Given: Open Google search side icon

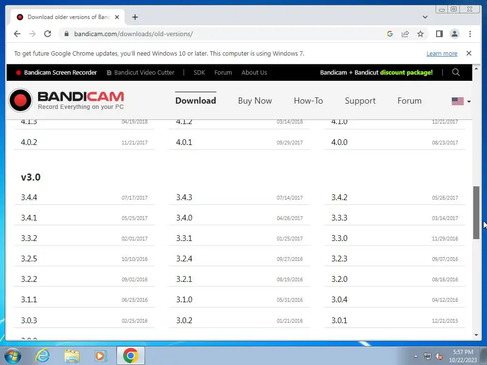Looking at the screenshot, I should pyautogui.click(x=390, y=34).
